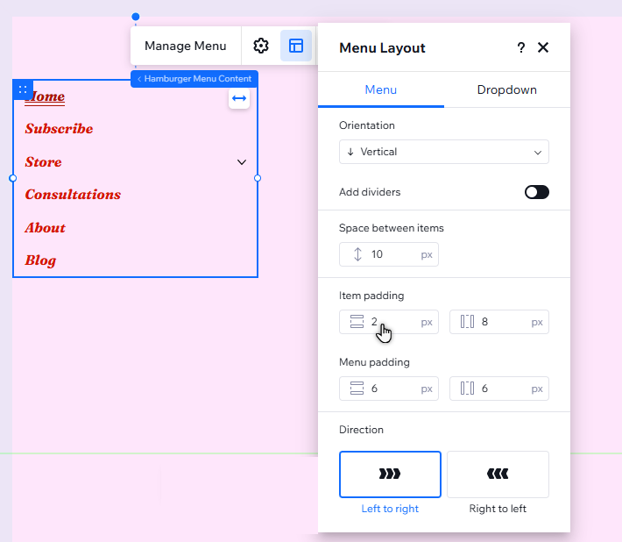Click the Menu padding label
This screenshot has width=622, height=542.
click(x=374, y=362)
